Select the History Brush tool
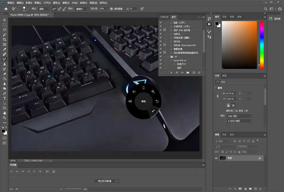 (x=5, y=69)
